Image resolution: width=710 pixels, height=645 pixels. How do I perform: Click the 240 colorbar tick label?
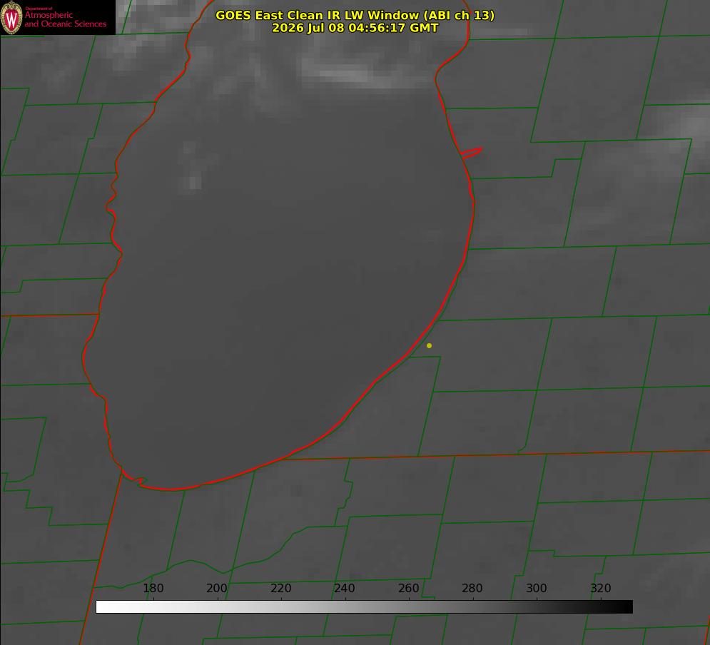point(345,588)
